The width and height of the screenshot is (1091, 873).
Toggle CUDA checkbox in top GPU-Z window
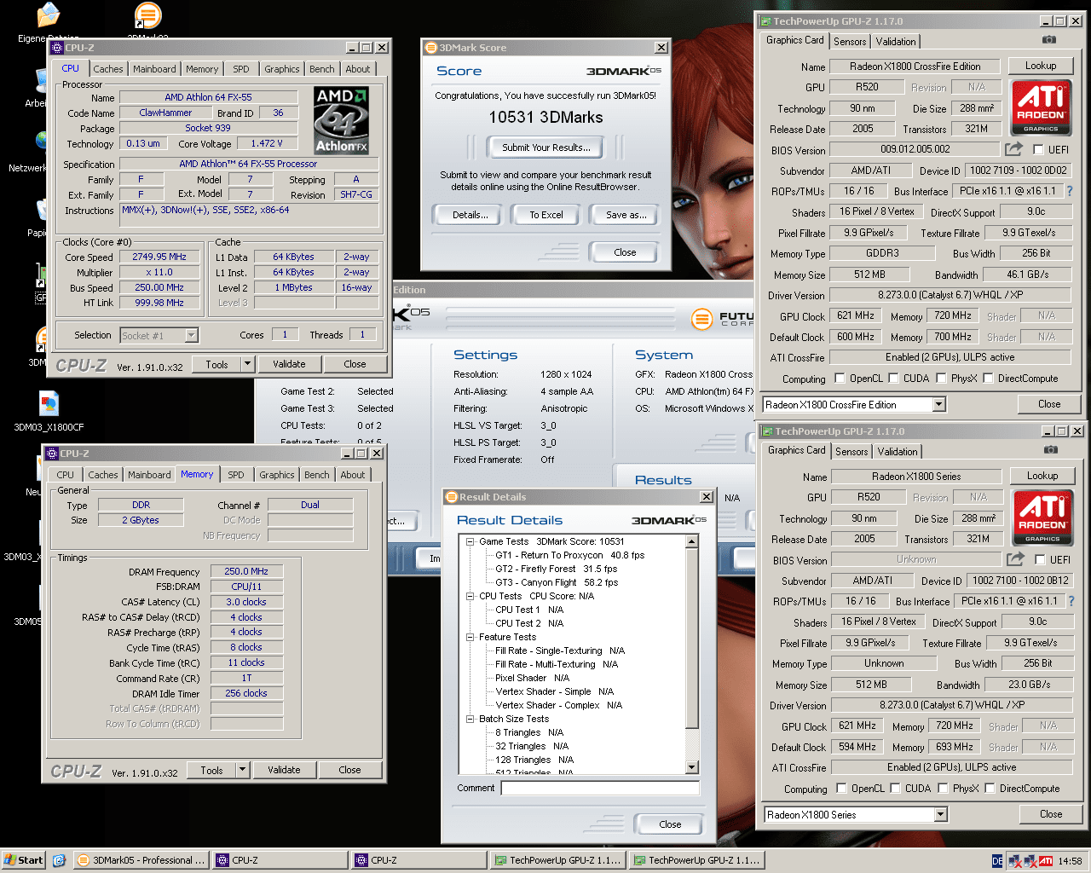(894, 378)
